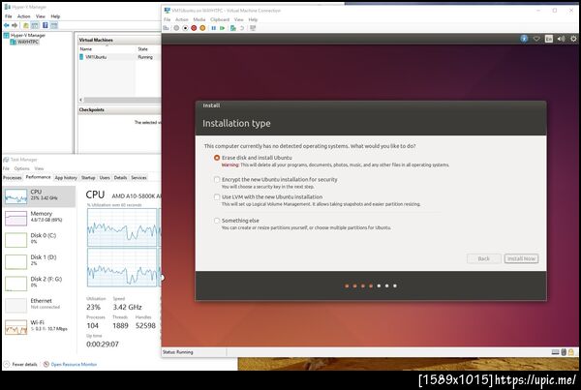
Task: Click Virtual Machines list sort arrow above Name
Action: [x=107, y=45]
